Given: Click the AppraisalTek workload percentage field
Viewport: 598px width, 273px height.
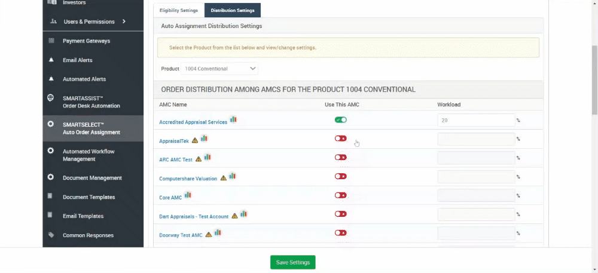Looking at the screenshot, I should pyautogui.click(x=477, y=139).
